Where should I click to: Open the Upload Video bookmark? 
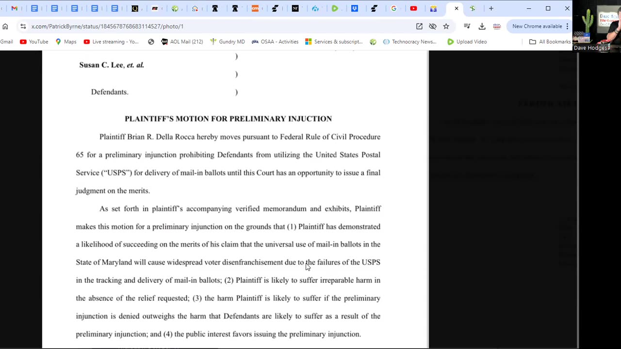coord(467,42)
